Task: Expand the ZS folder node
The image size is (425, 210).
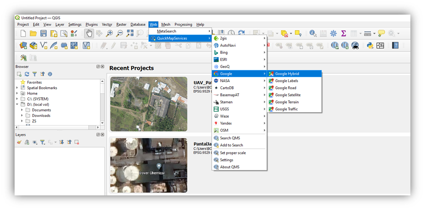Action: 22,121
